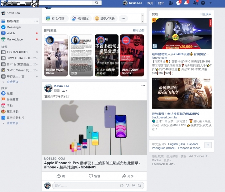
Task: Open account menu dropdown arrow in top bar
Action: tap(211, 3)
